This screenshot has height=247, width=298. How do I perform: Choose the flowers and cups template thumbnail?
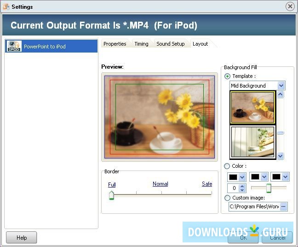(x=252, y=107)
